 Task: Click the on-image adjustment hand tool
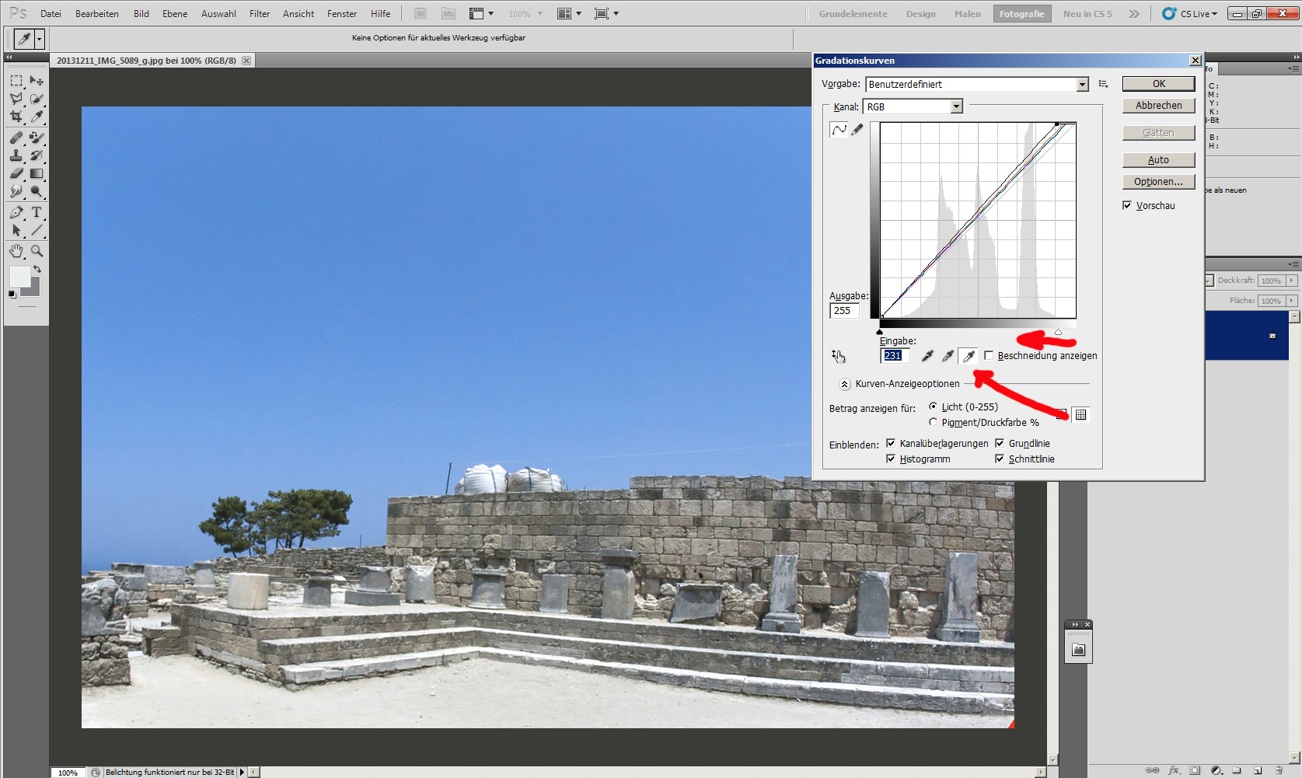point(838,356)
